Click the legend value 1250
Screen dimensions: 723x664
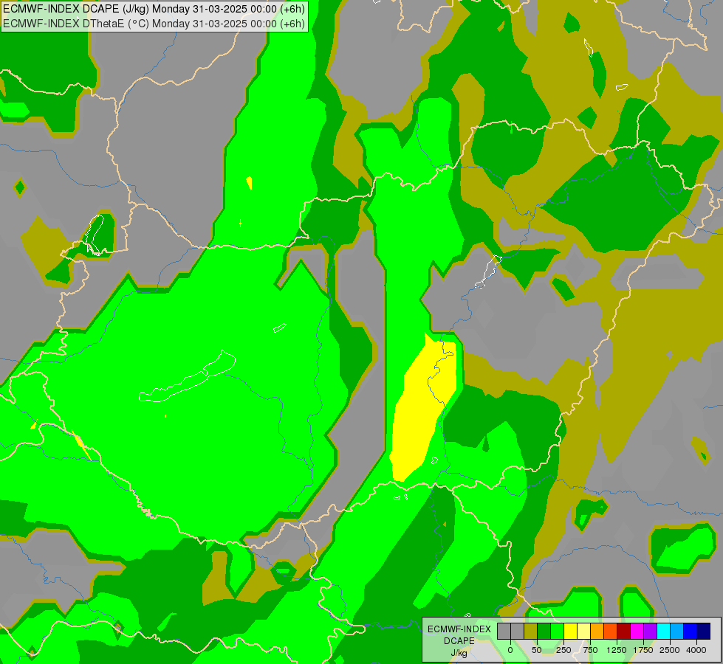pyautogui.click(x=617, y=650)
